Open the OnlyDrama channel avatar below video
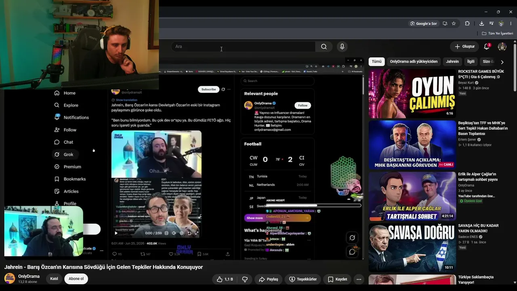The width and height of the screenshot is (517, 291). click(9, 278)
